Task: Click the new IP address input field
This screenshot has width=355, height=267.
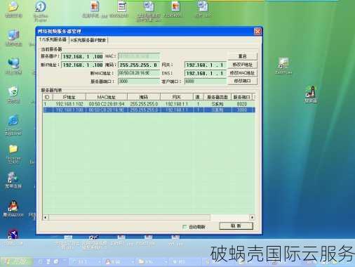Action: (x=82, y=65)
